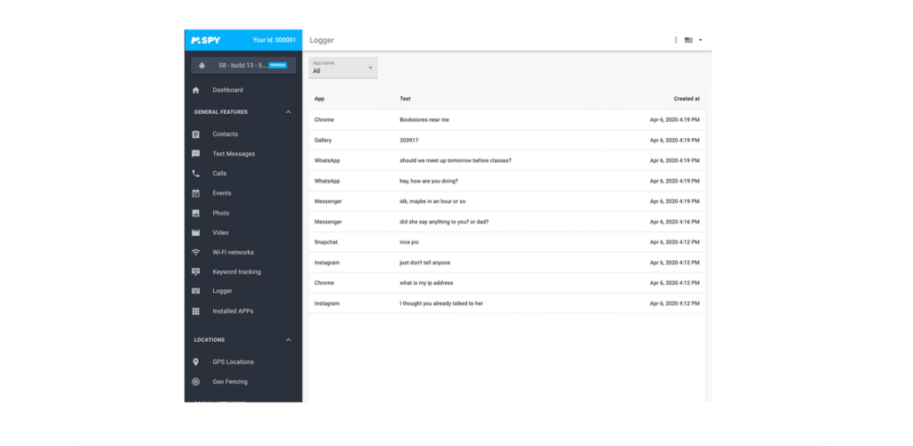Viewport: 913px width, 446px height.
Task: Click the Contacts clipboard icon
Action: (x=195, y=134)
